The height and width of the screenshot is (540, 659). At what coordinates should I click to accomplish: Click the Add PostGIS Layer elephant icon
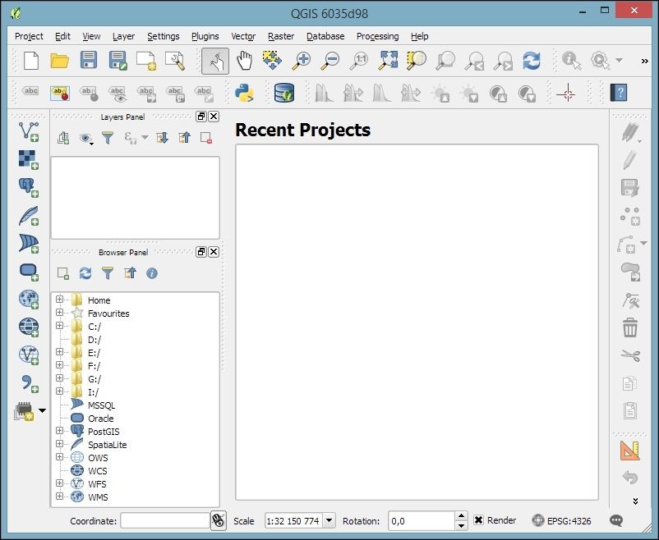(x=29, y=187)
